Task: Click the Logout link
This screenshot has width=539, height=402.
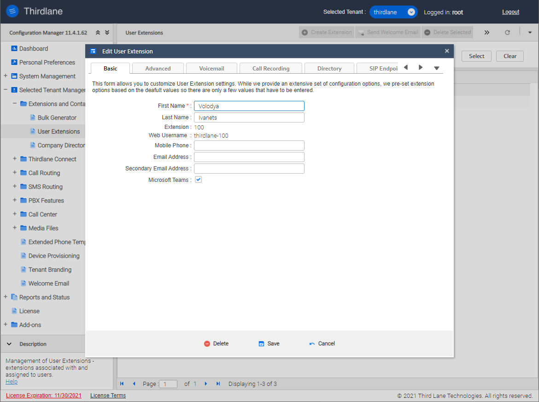Action: (510, 12)
